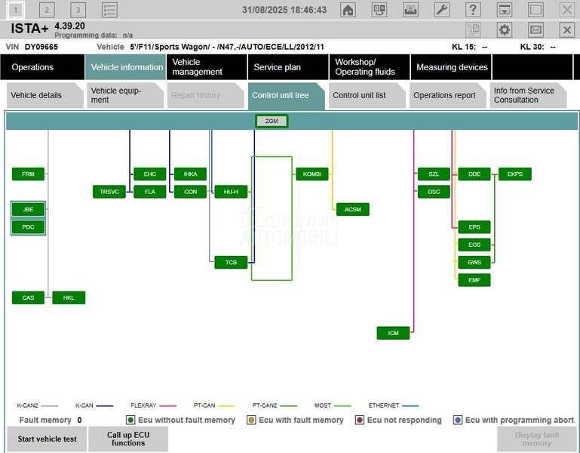Select the ZGM control unit node

click(272, 121)
